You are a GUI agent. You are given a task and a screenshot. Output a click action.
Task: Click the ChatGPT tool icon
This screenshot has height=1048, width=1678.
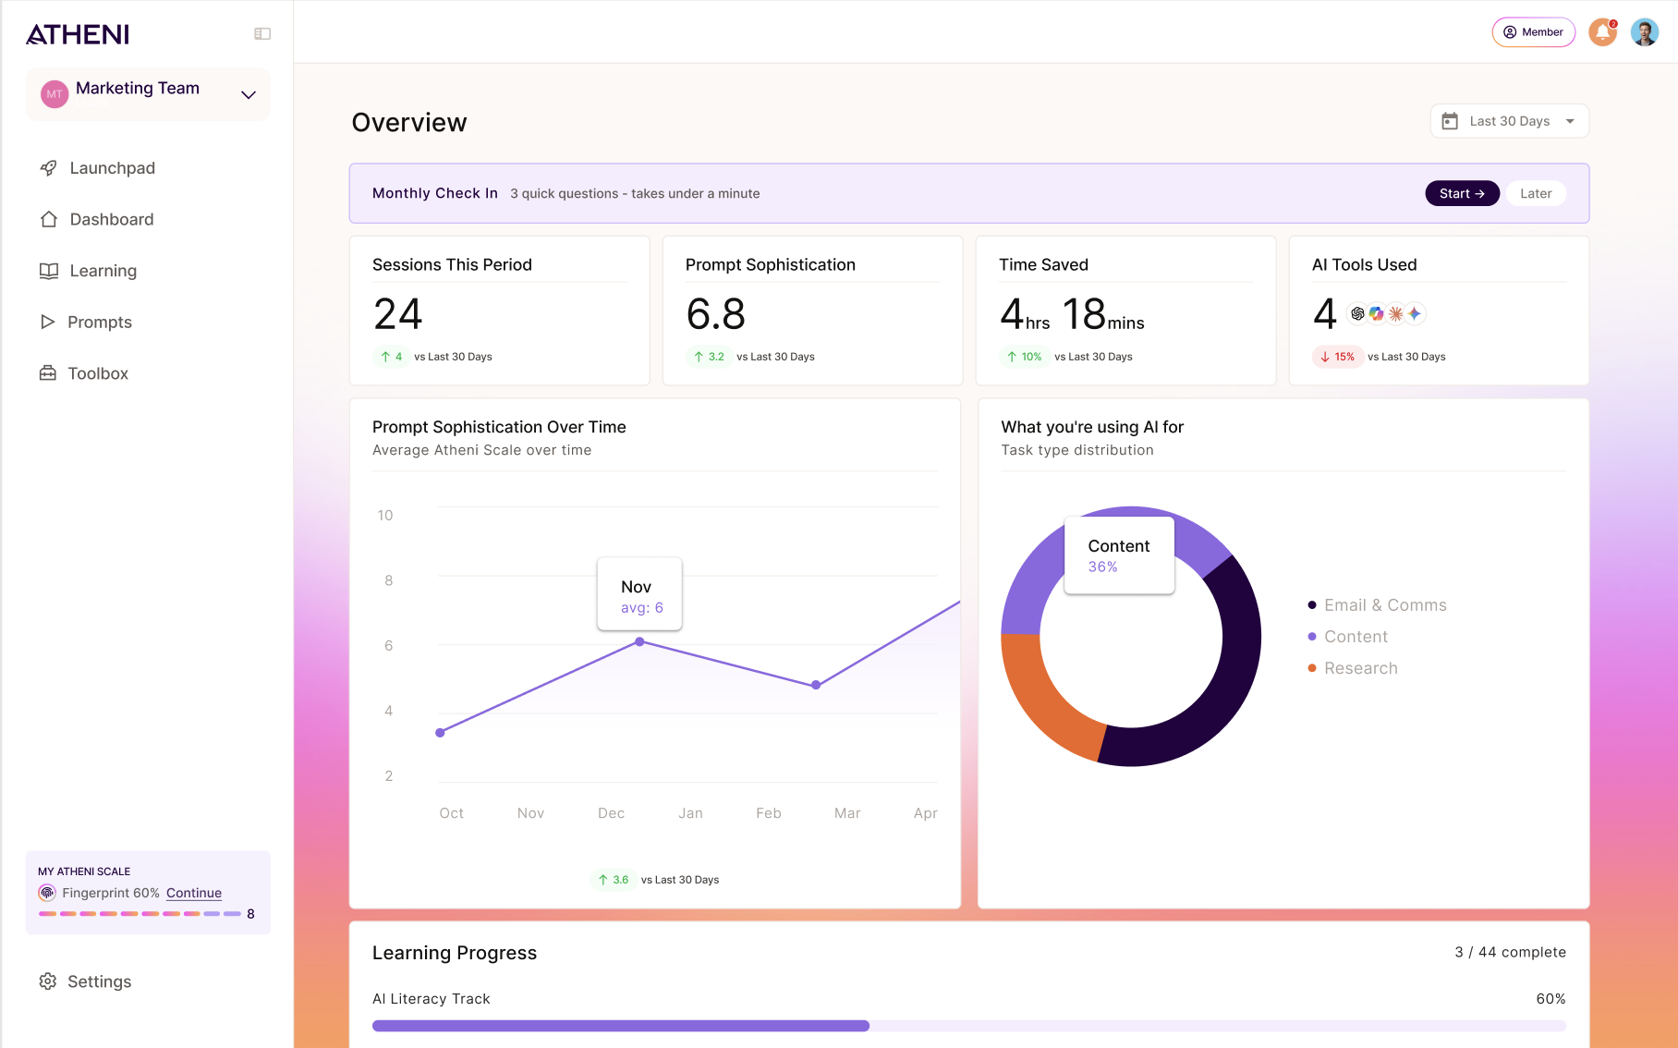(x=1357, y=314)
